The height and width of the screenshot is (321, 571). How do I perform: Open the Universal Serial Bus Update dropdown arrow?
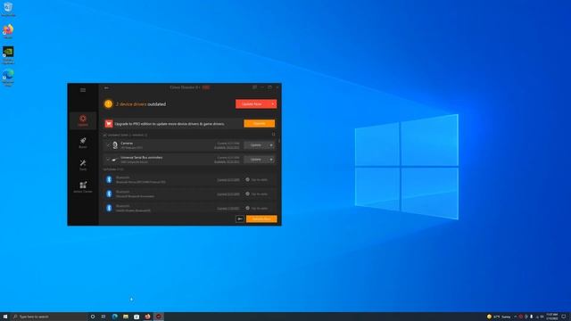(x=271, y=160)
